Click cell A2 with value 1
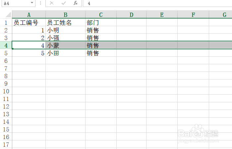The height and width of the screenshot is (149, 232). (x=29, y=30)
